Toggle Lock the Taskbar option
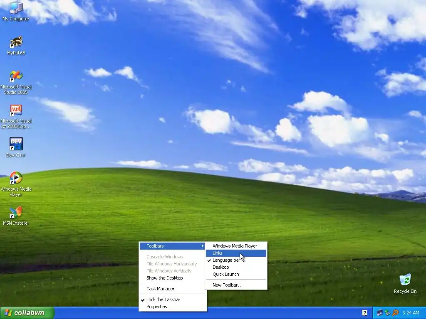The height and width of the screenshot is (319, 426). coord(173,299)
